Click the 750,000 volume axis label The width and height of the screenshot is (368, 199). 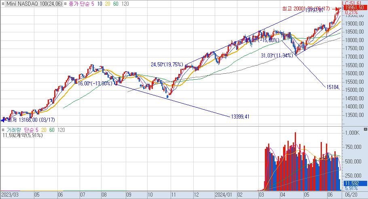coord(353,147)
